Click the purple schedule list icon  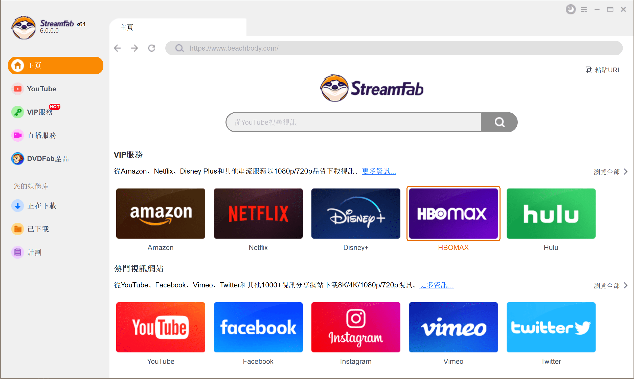click(18, 252)
